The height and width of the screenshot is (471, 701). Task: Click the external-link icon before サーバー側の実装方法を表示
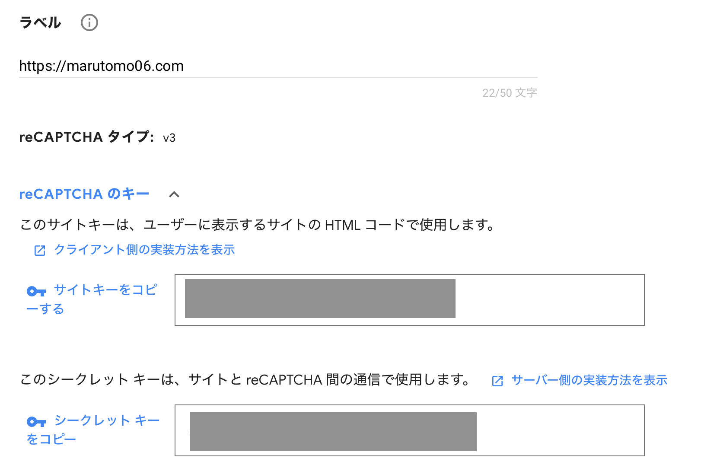point(497,381)
